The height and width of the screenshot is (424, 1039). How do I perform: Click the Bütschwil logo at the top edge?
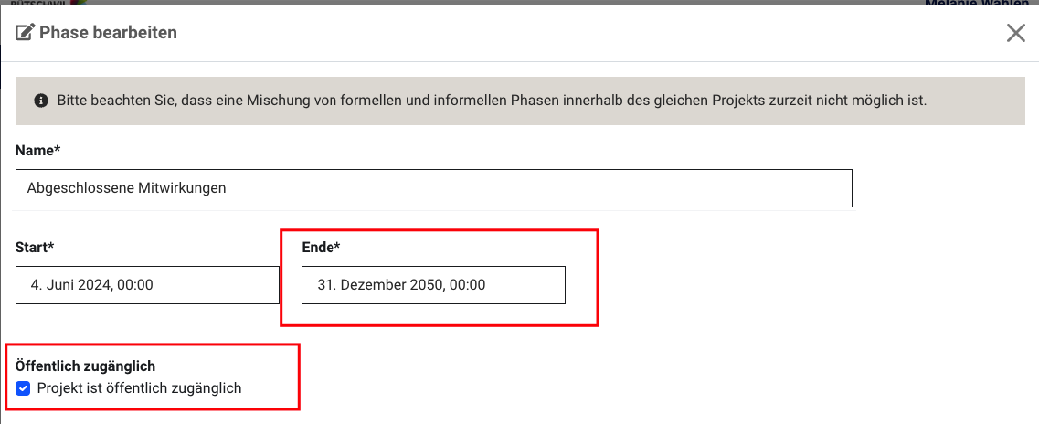coord(49,3)
